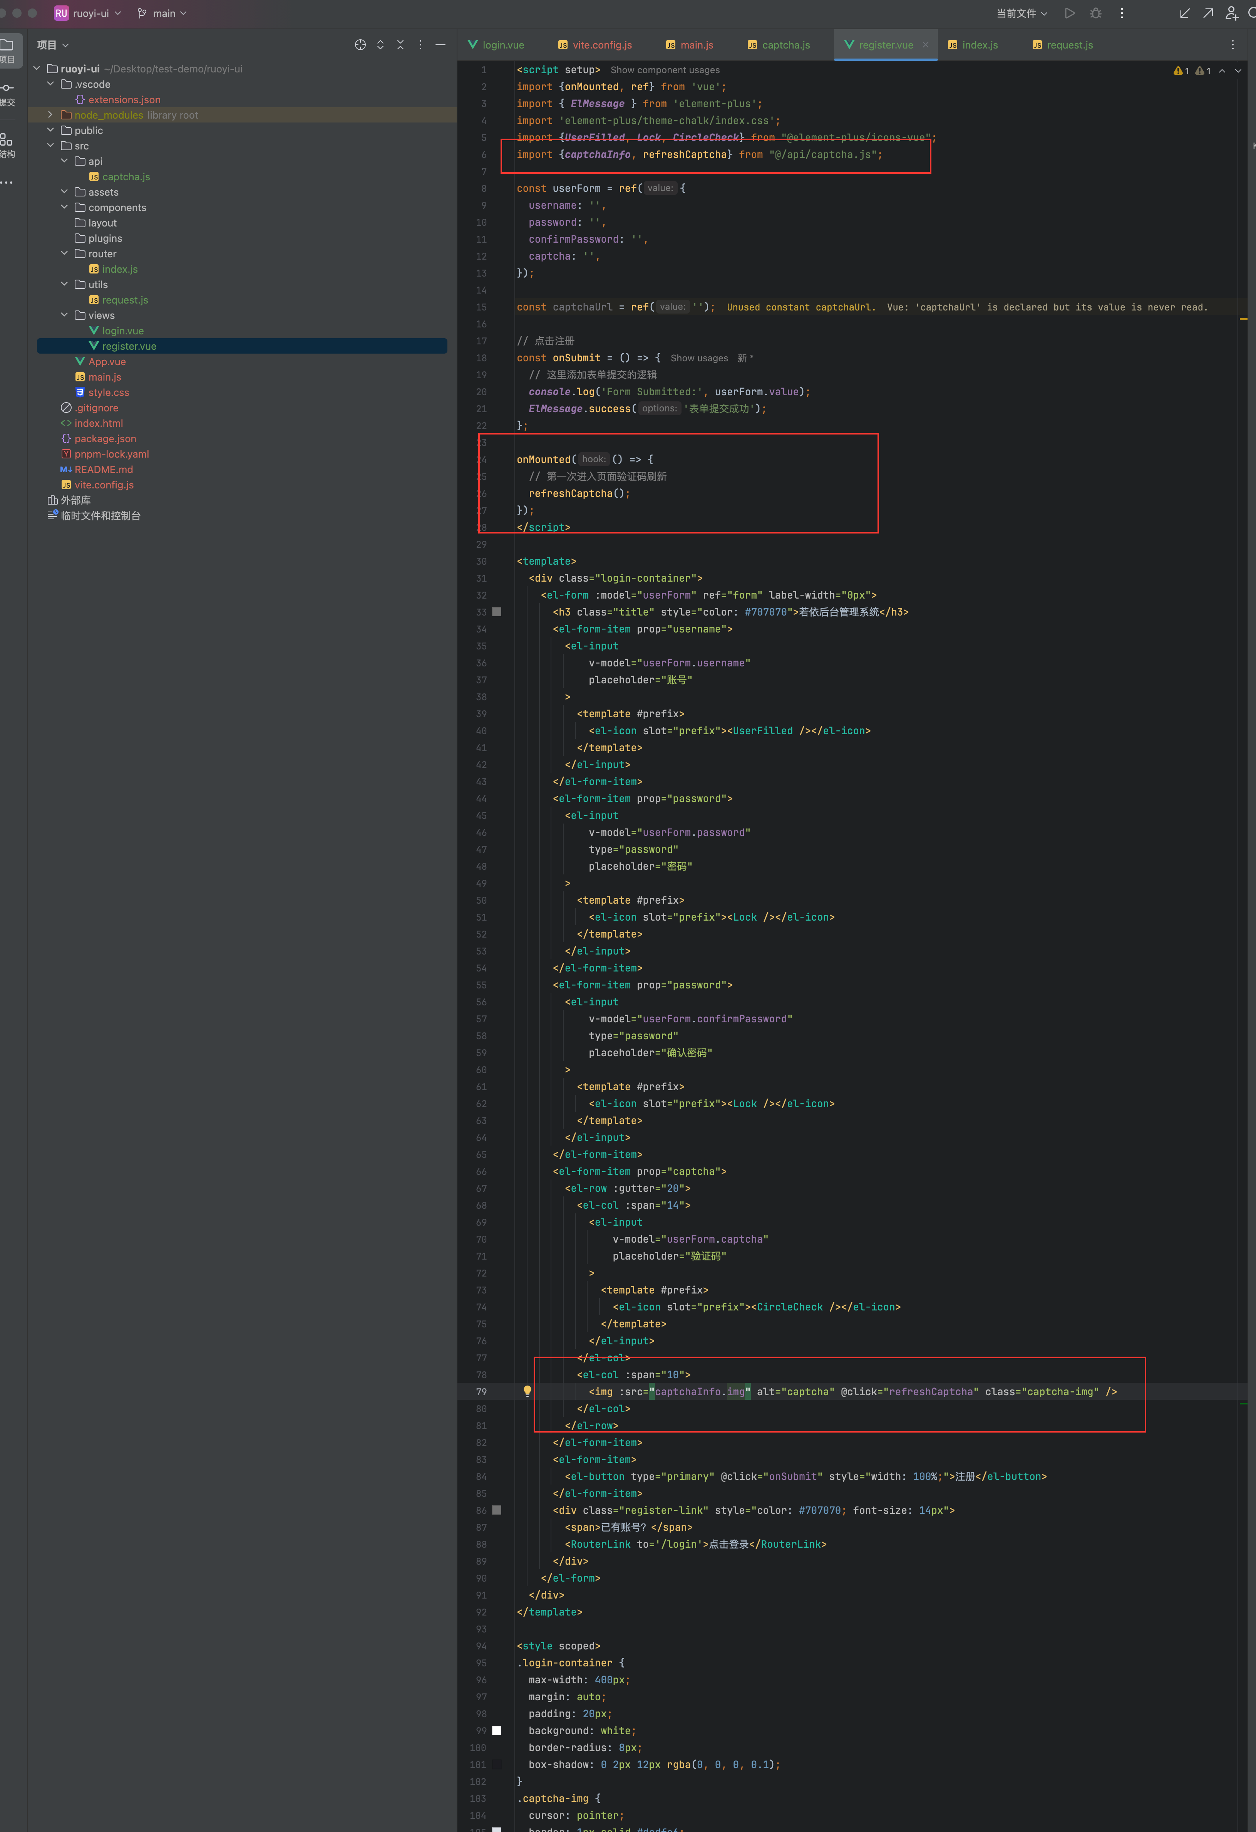Viewport: 1256px width, 1832px height.
Task: Collapse all items in project tree
Action: (x=400, y=45)
